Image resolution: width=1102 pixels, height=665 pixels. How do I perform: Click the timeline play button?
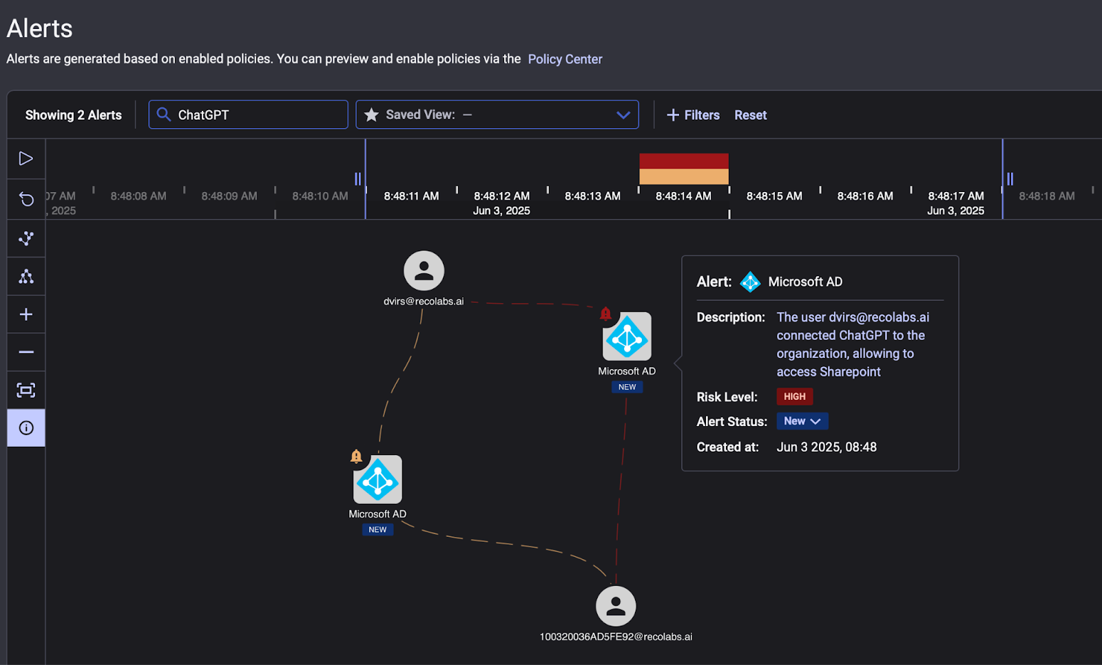tap(26, 159)
